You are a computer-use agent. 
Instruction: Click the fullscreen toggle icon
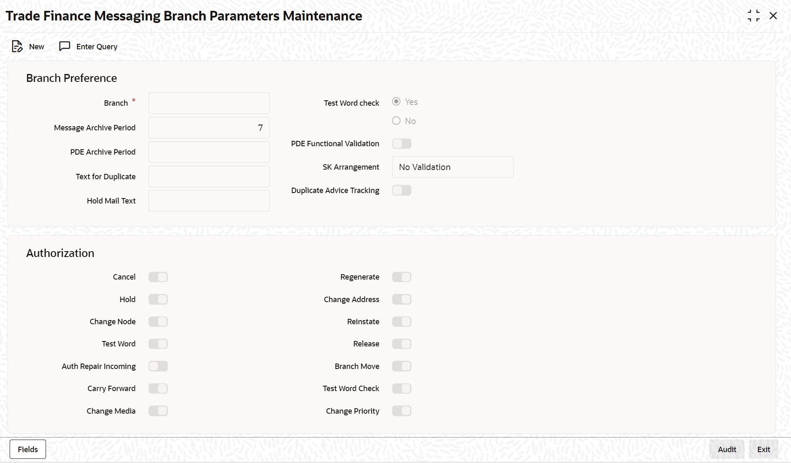[754, 15]
